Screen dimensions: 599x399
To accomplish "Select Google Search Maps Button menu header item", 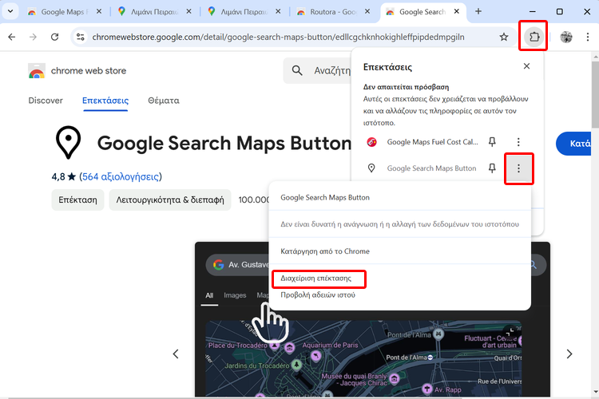I will tap(325, 197).
